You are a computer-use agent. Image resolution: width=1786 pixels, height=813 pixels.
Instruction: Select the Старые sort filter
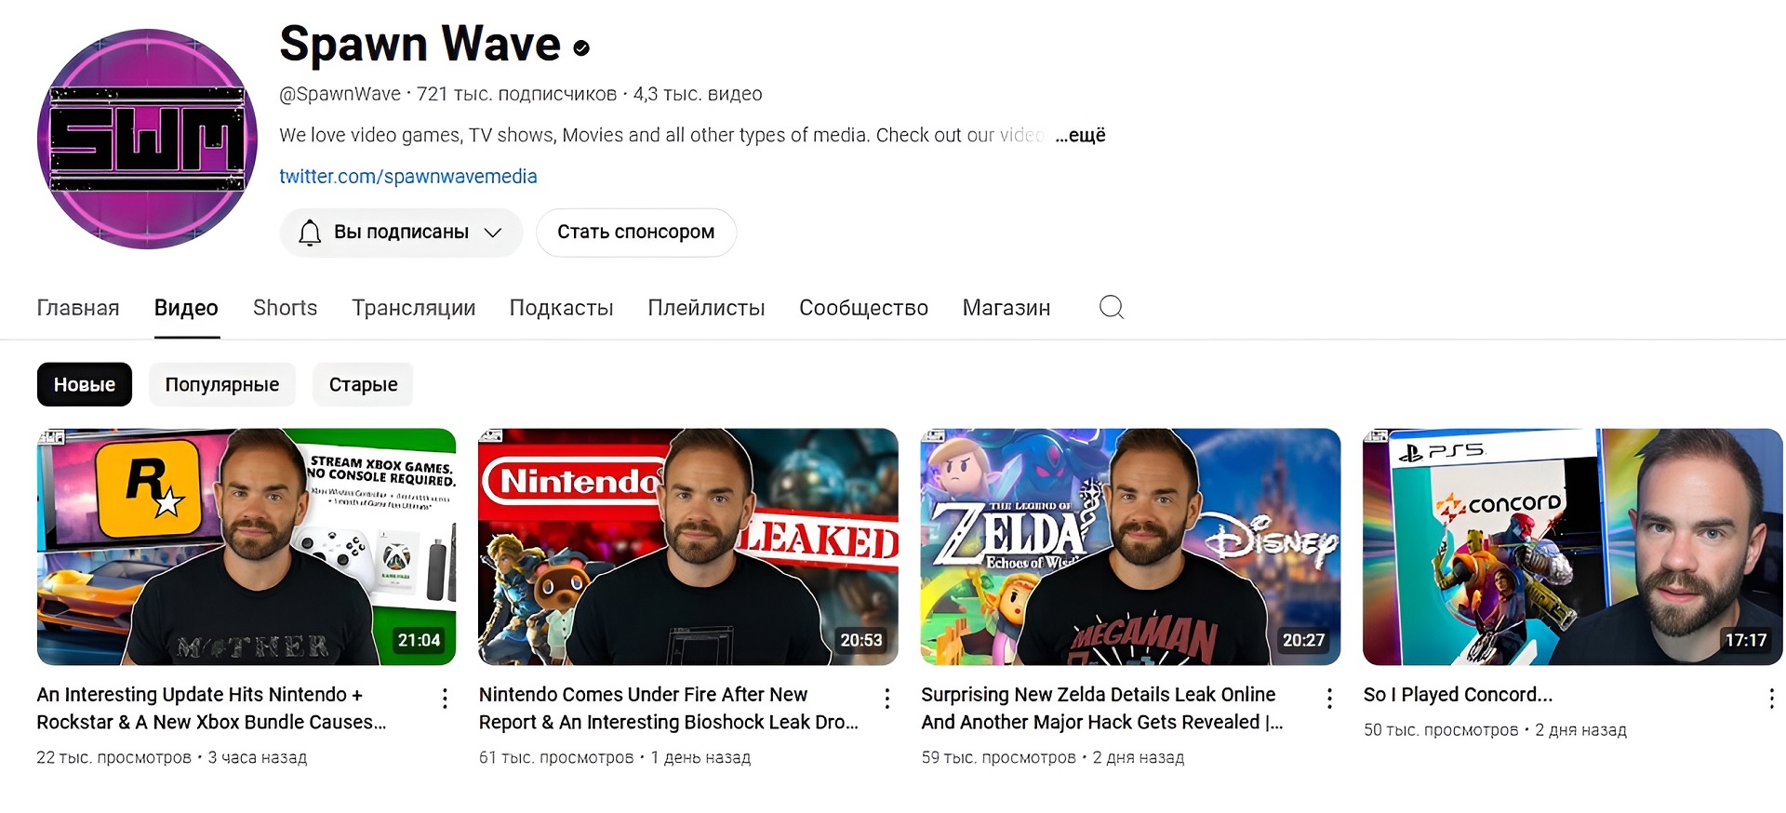[x=363, y=384]
